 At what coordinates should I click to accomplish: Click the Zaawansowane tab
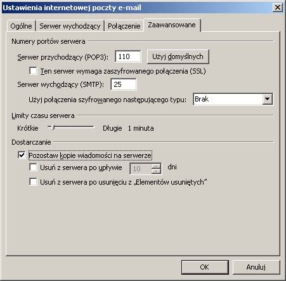point(172,25)
